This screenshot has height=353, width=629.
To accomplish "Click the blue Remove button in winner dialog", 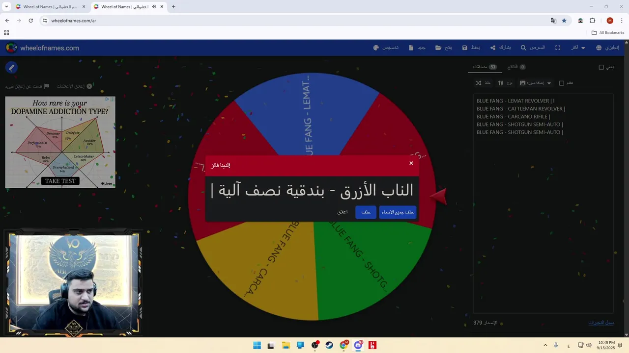I will pyautogui.click(x=366, y=212).
